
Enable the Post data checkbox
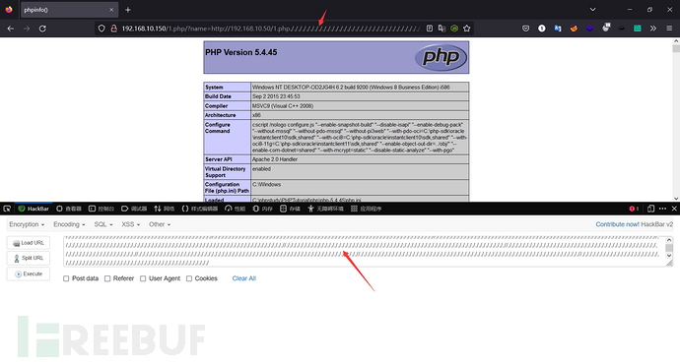coord(66,278)
